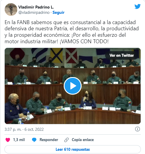This screenshot has height=154, width=145.
Task: Read the 610 replies via Leer respuestas
Action: click(72, 149)
